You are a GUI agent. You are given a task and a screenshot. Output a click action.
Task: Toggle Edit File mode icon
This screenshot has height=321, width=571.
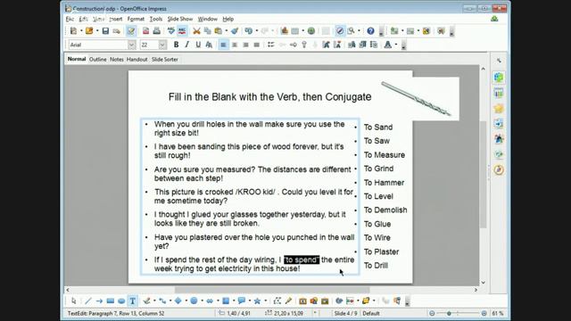coord(131,31)
